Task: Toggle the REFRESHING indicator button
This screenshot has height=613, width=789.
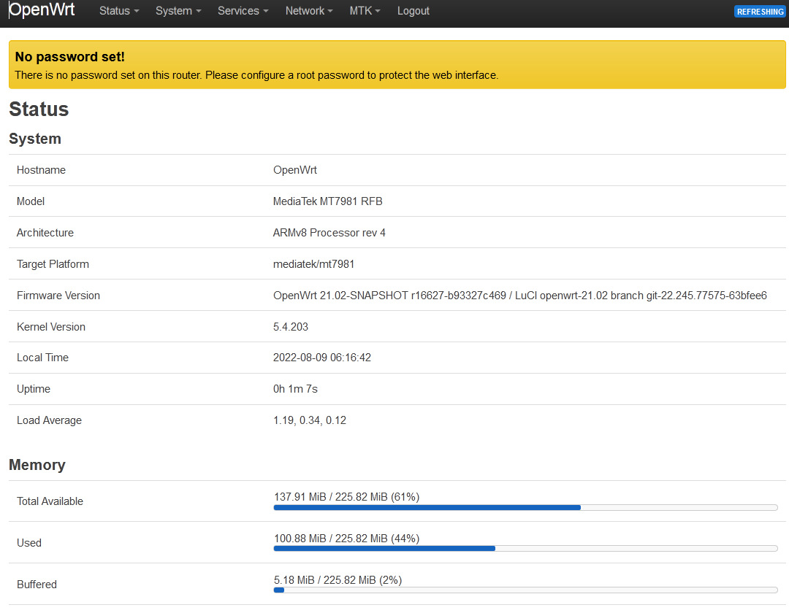Action: point(760,12)
